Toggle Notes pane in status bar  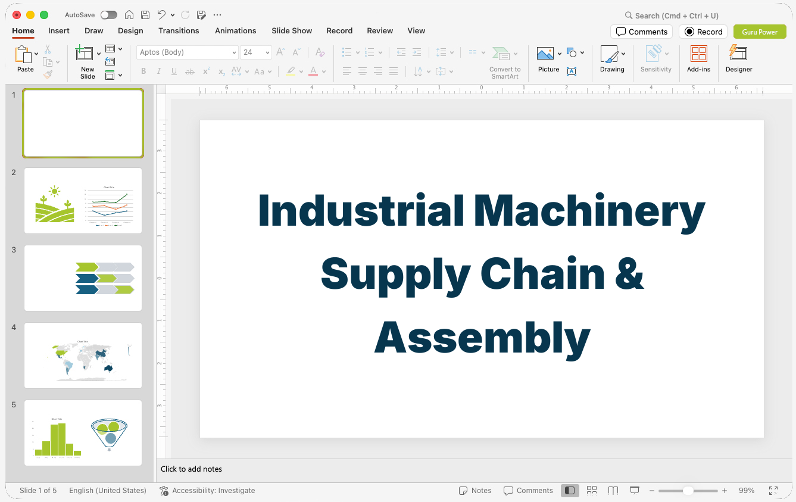(x=475, y=491)
